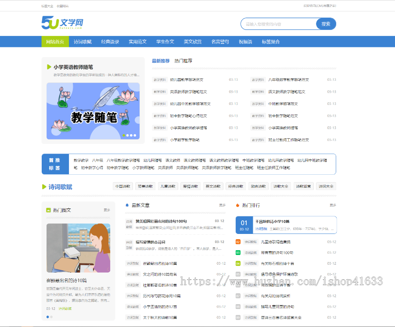Click the 语文教师 tag in 首推标签

173,160
